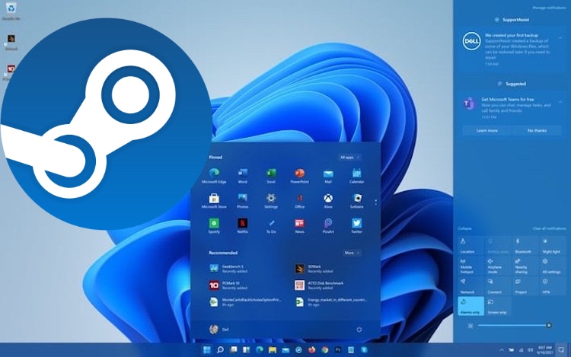Open Energy_market_in_different_countri... recent file
571x357 pixels.
332,302
